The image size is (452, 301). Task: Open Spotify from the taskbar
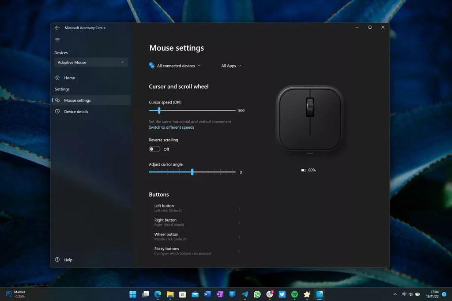tap(294, 294)
